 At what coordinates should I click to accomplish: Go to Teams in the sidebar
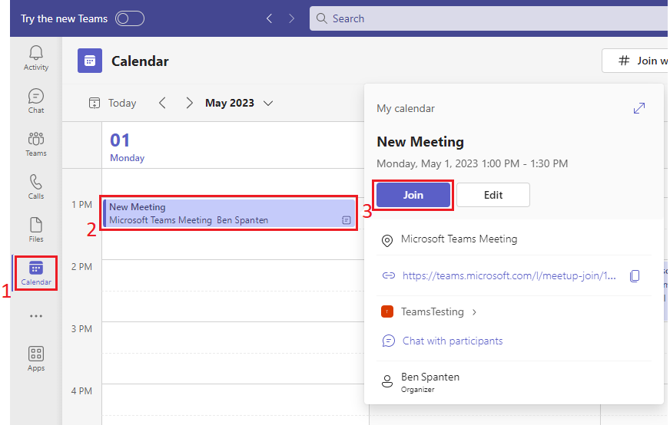[35, 143]
